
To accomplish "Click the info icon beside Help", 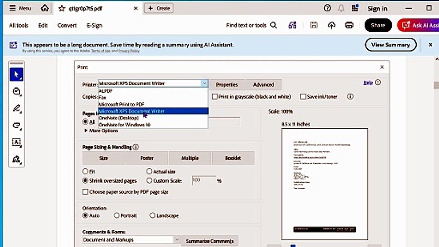I will pos(378,82).
